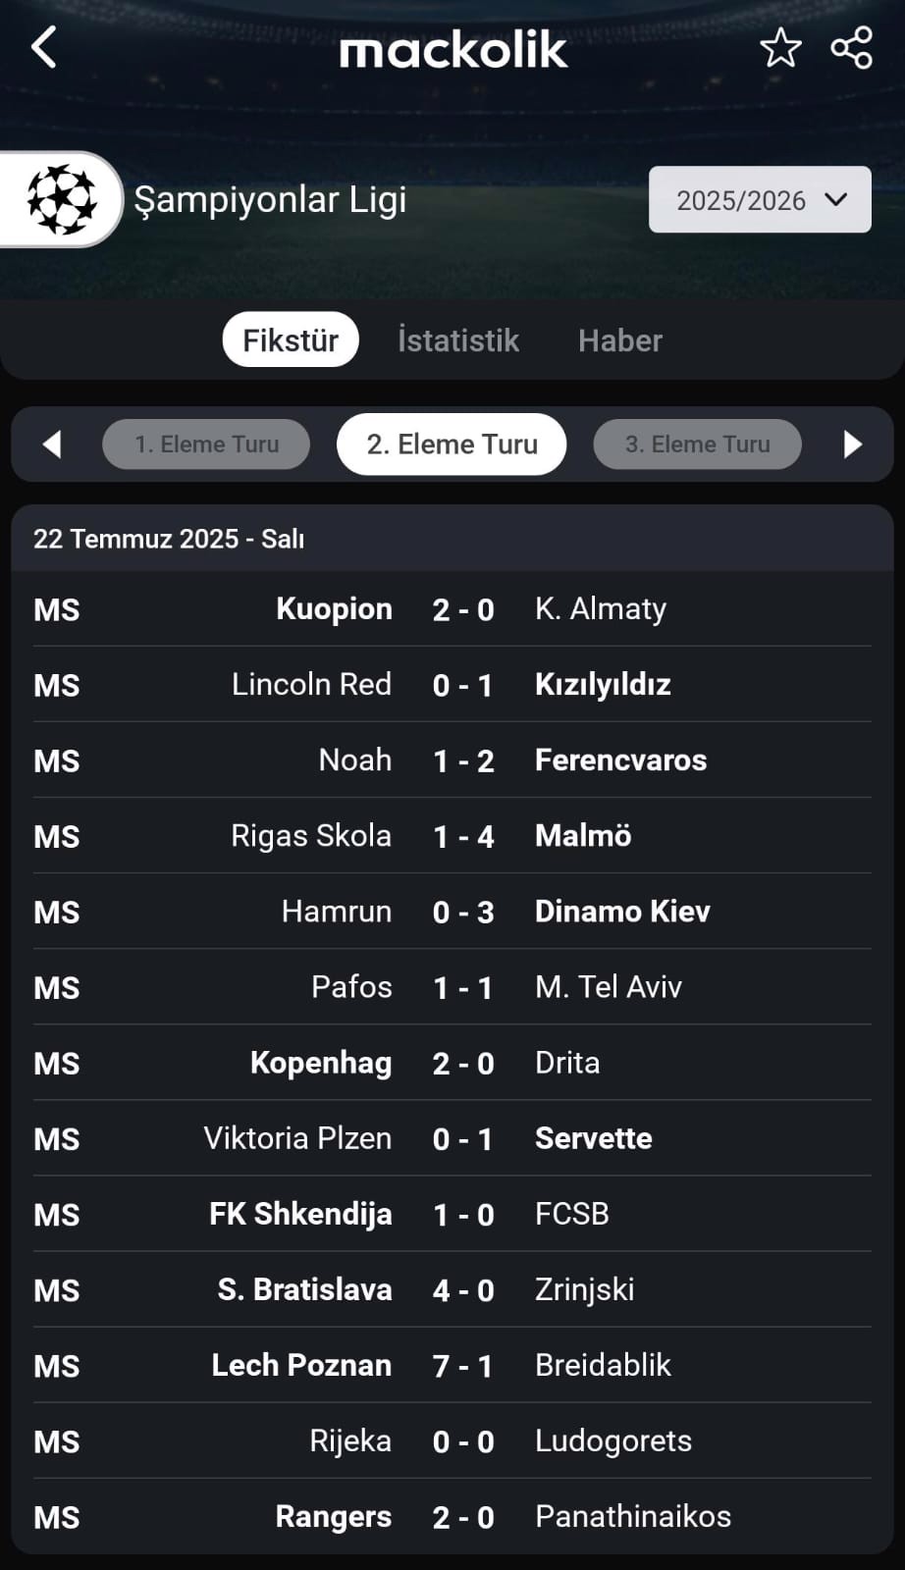The image size is (905, 1570).
Task: Go to previous round with left arrow
Action: point(52,445)
